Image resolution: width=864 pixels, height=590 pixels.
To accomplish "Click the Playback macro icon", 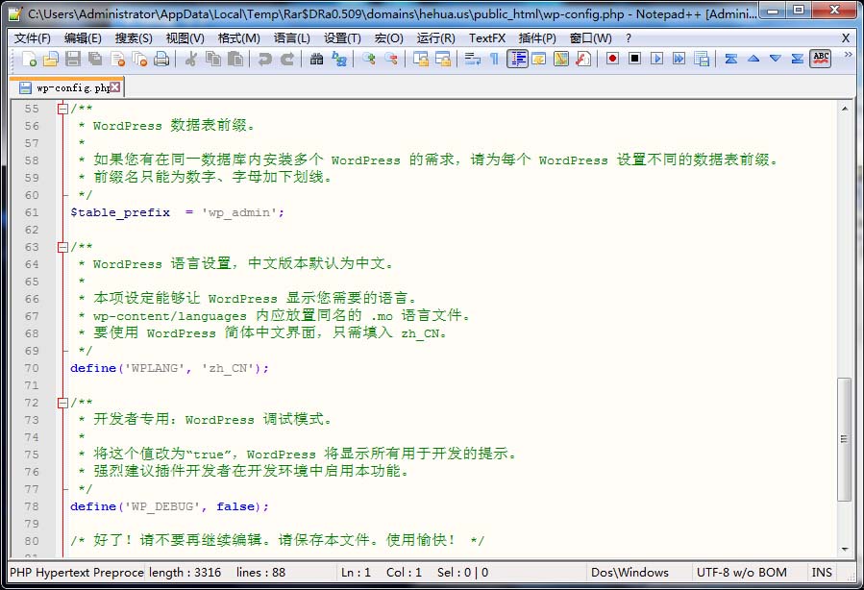I will pyautogui.click(x=656, y=60).
